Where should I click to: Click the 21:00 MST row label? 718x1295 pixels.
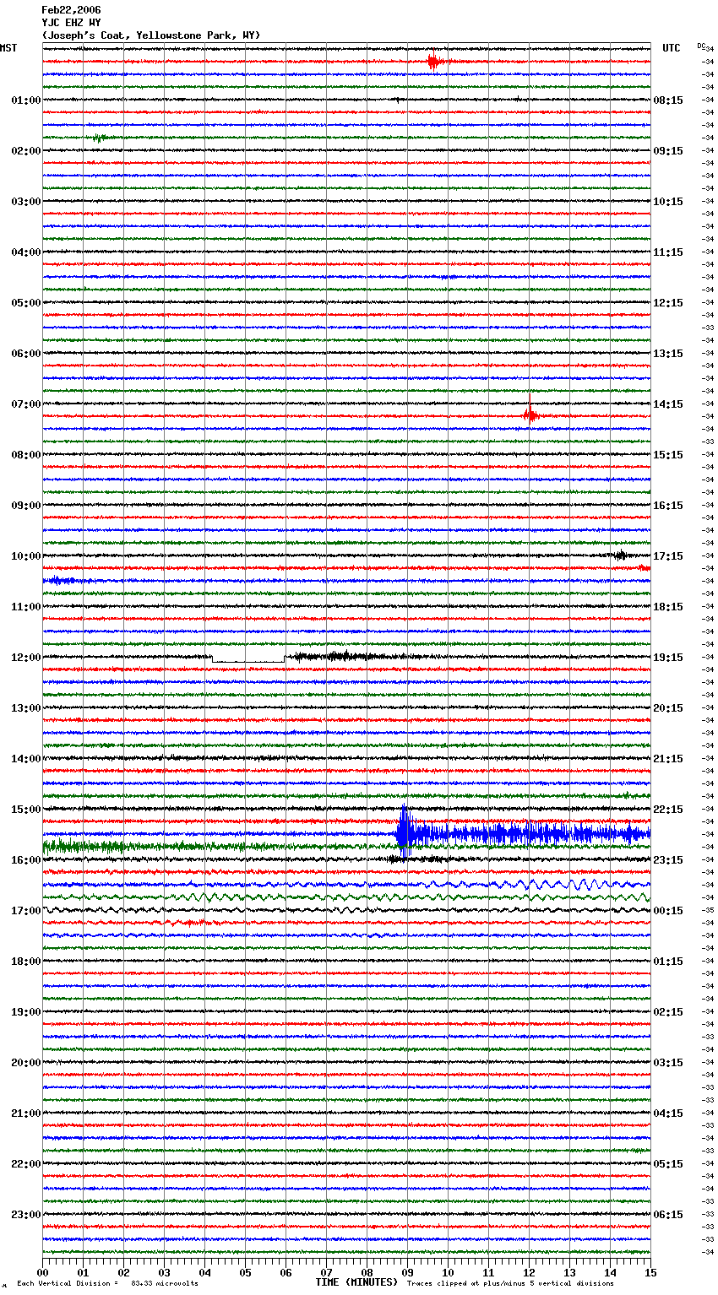click(26, 1113)
